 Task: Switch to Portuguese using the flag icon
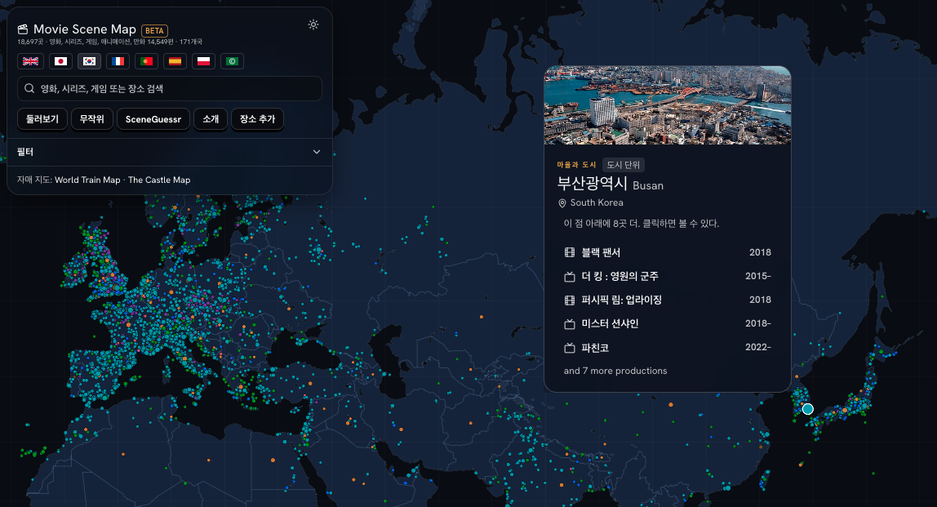[x=146, y=61]
